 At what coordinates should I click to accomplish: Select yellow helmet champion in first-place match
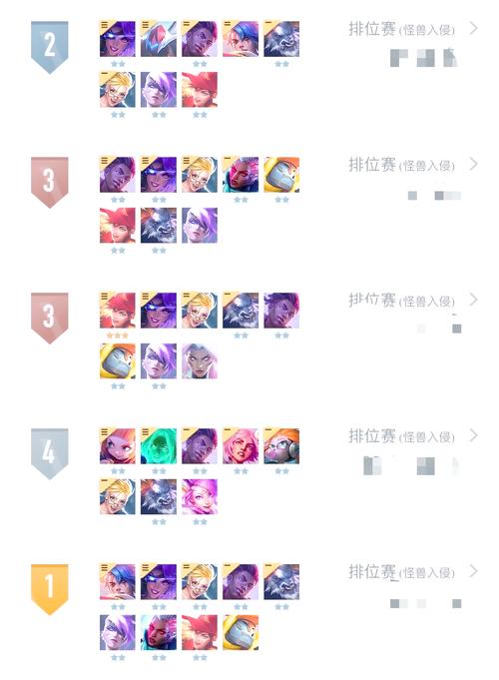tap(241, 632)
